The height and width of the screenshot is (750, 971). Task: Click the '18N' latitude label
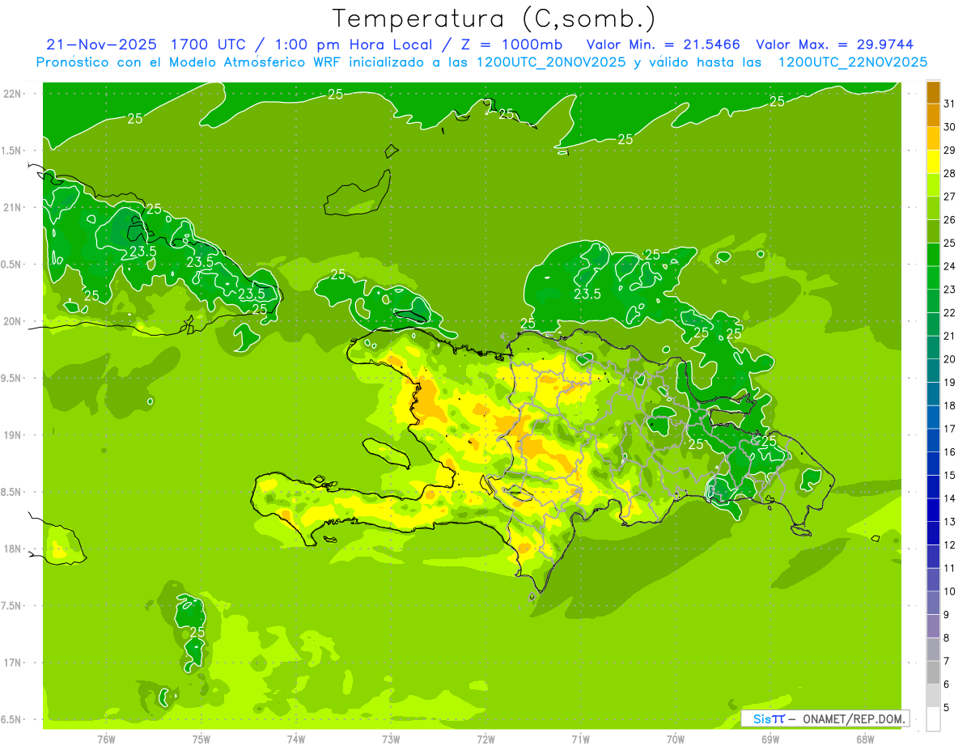coord(12,549)
